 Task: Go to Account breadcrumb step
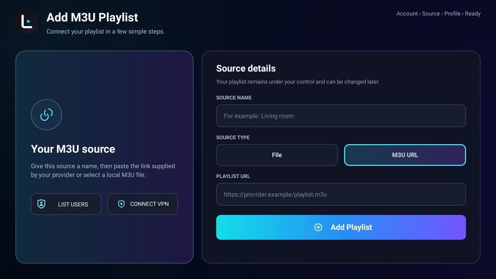(407, 14)
